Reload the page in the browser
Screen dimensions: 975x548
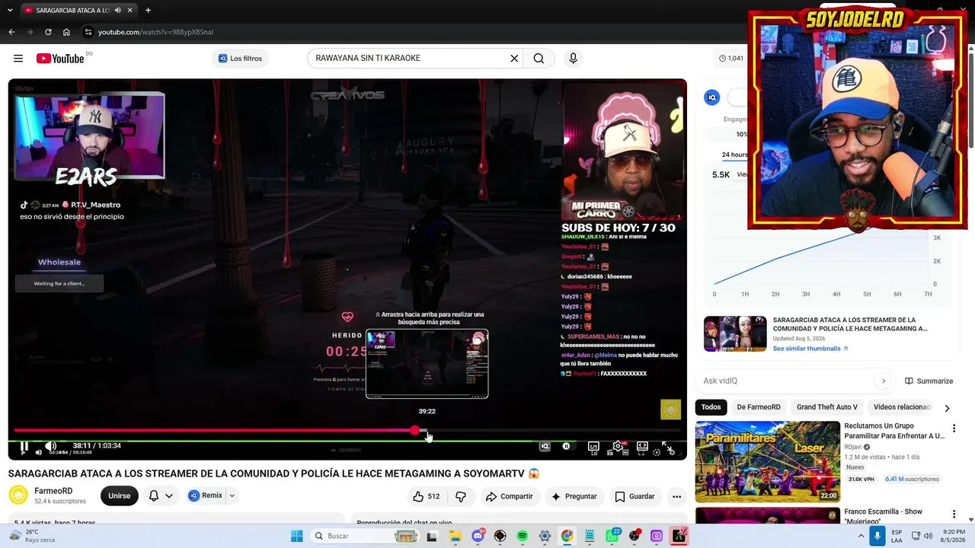coord(48,32)
